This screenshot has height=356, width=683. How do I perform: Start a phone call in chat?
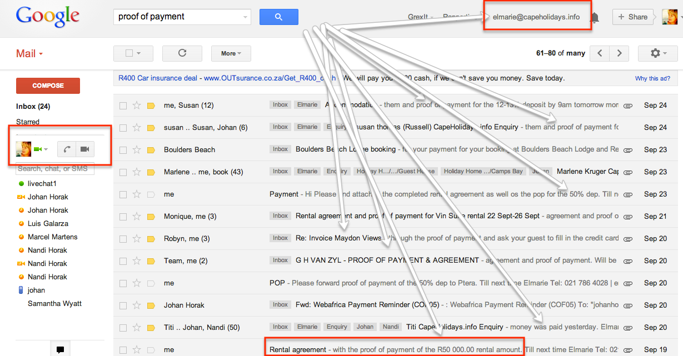pyautogui.click(x=66, y=149)
